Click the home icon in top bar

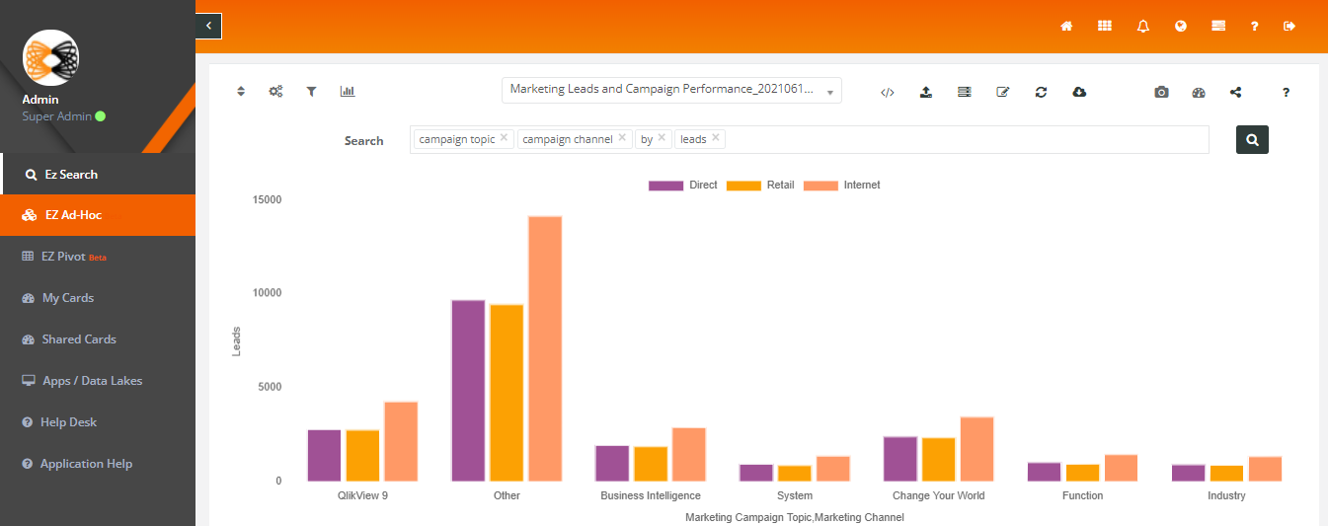(1066, 27)
